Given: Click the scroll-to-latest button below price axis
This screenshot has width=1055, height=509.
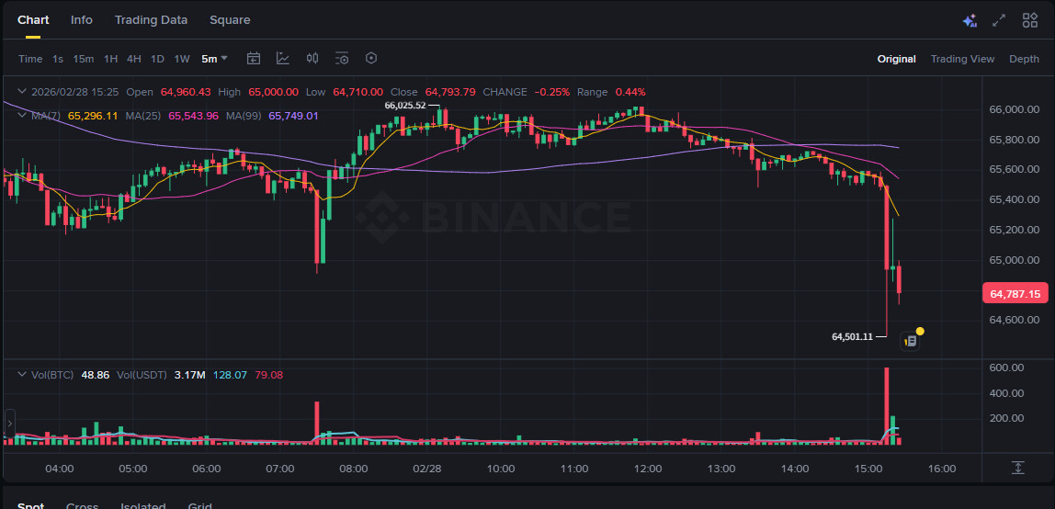Looking at the screenshot, I should [1017, 468].
